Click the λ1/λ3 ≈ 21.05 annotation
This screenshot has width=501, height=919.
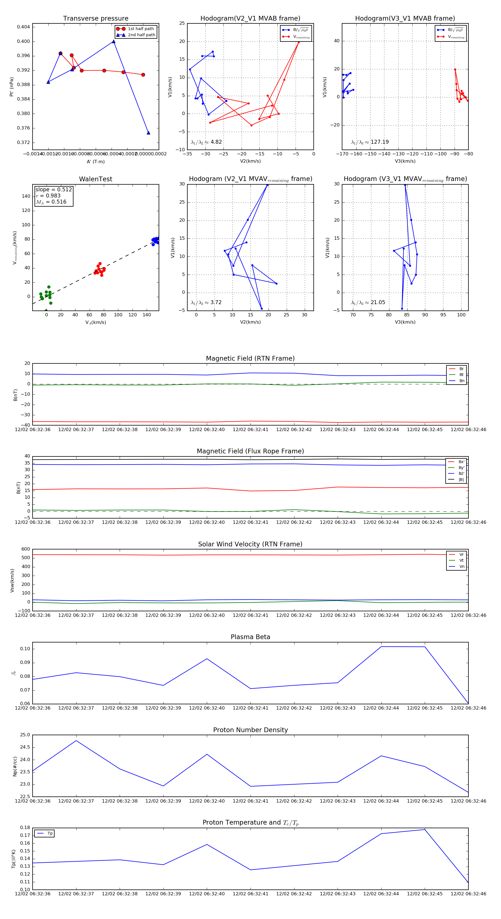368,302
